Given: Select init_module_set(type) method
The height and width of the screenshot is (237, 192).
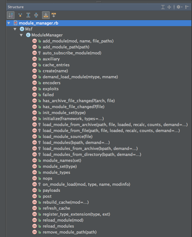Looking at the screenshot, I should [64, 113].
